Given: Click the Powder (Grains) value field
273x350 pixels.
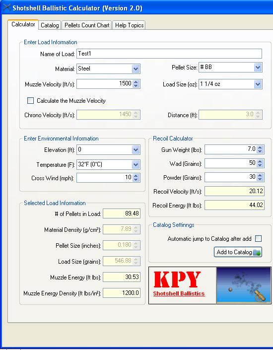Looking at the screenshot, I should 230,177.
